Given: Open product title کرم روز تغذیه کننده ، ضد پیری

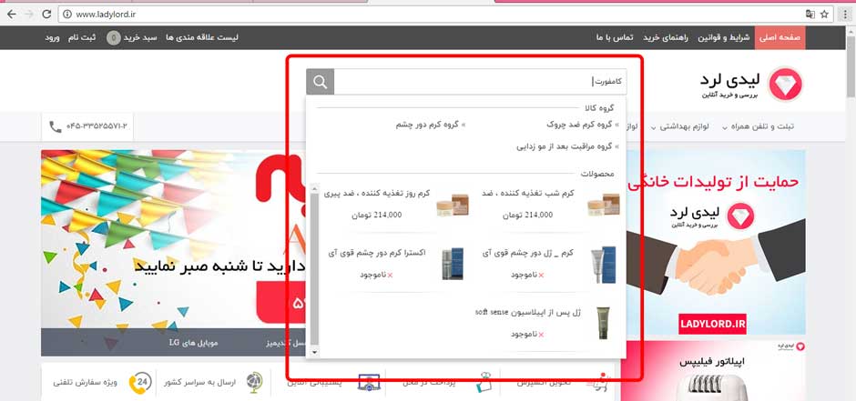Looking at the screenshot, I should tap(377, 194).
